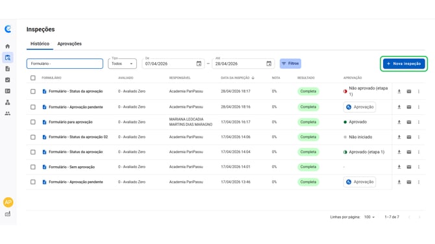Image resolution: width=435 pixels, height=244 pixels.
Task: Check the Formulário - Sem aprovação row
Action: pos(33,167)
